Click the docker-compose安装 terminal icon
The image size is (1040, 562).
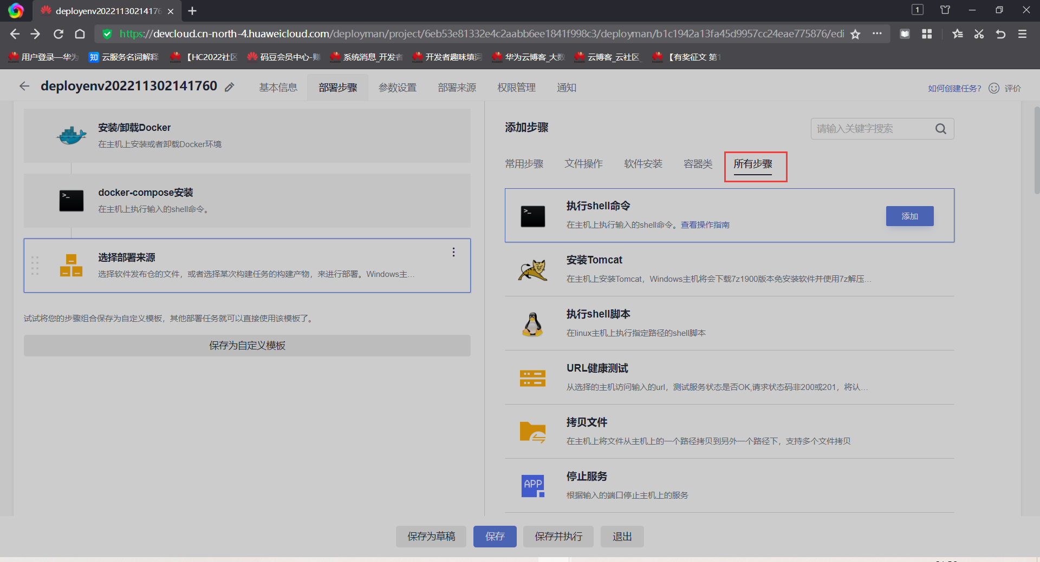[x=71, y=201]
